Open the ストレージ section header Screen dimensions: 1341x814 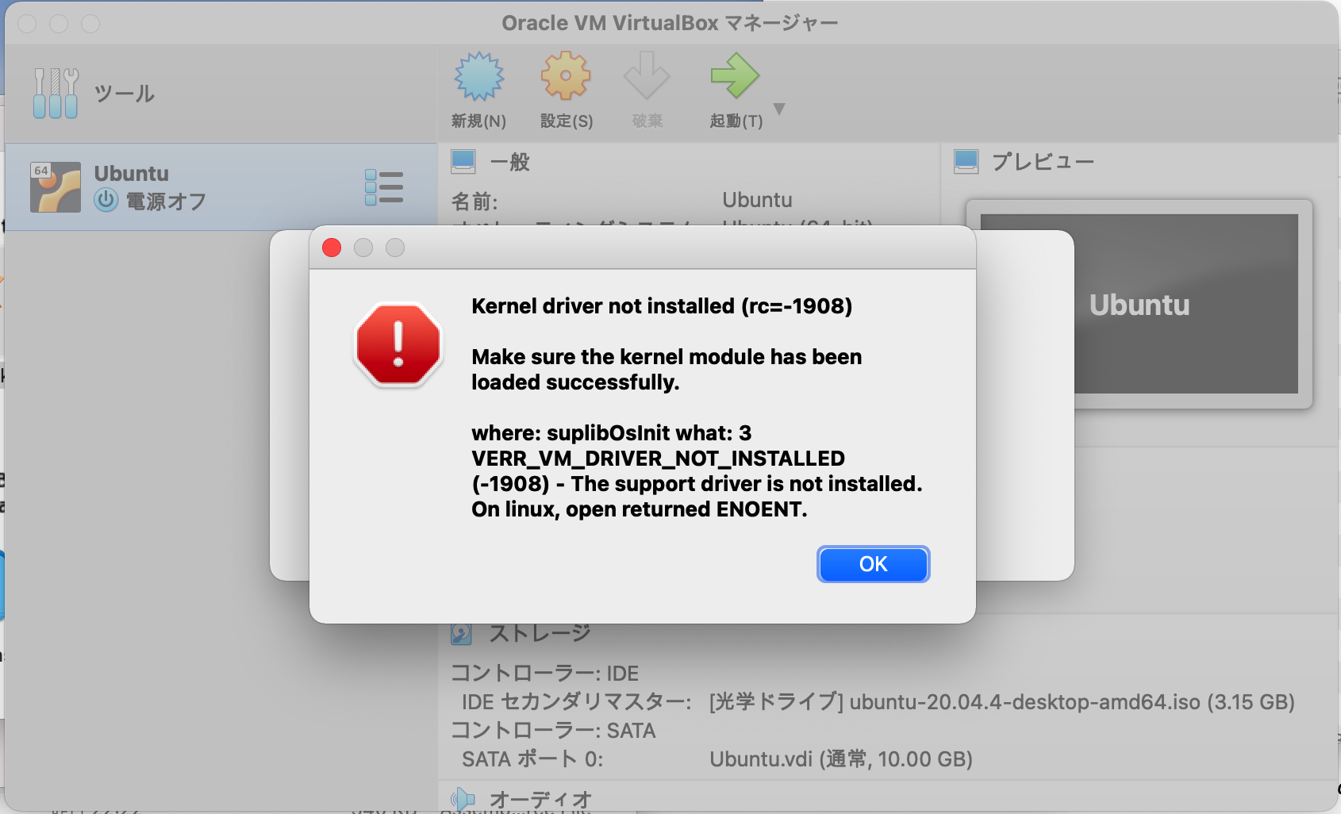540,633
